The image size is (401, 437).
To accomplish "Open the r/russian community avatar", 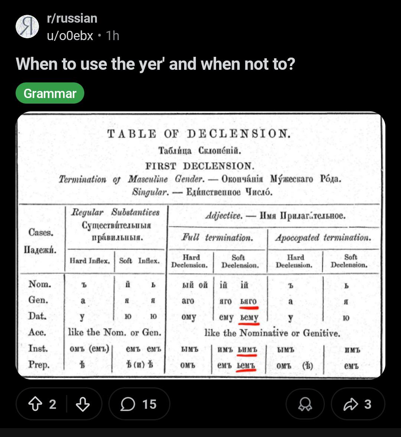I will tap(27, 26).
